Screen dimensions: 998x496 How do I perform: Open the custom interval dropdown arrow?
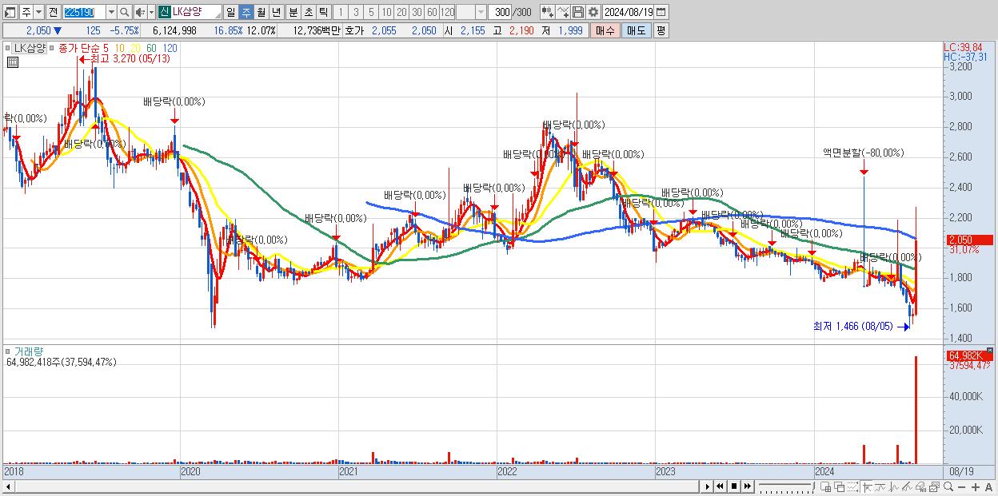[x=480, y=12]
